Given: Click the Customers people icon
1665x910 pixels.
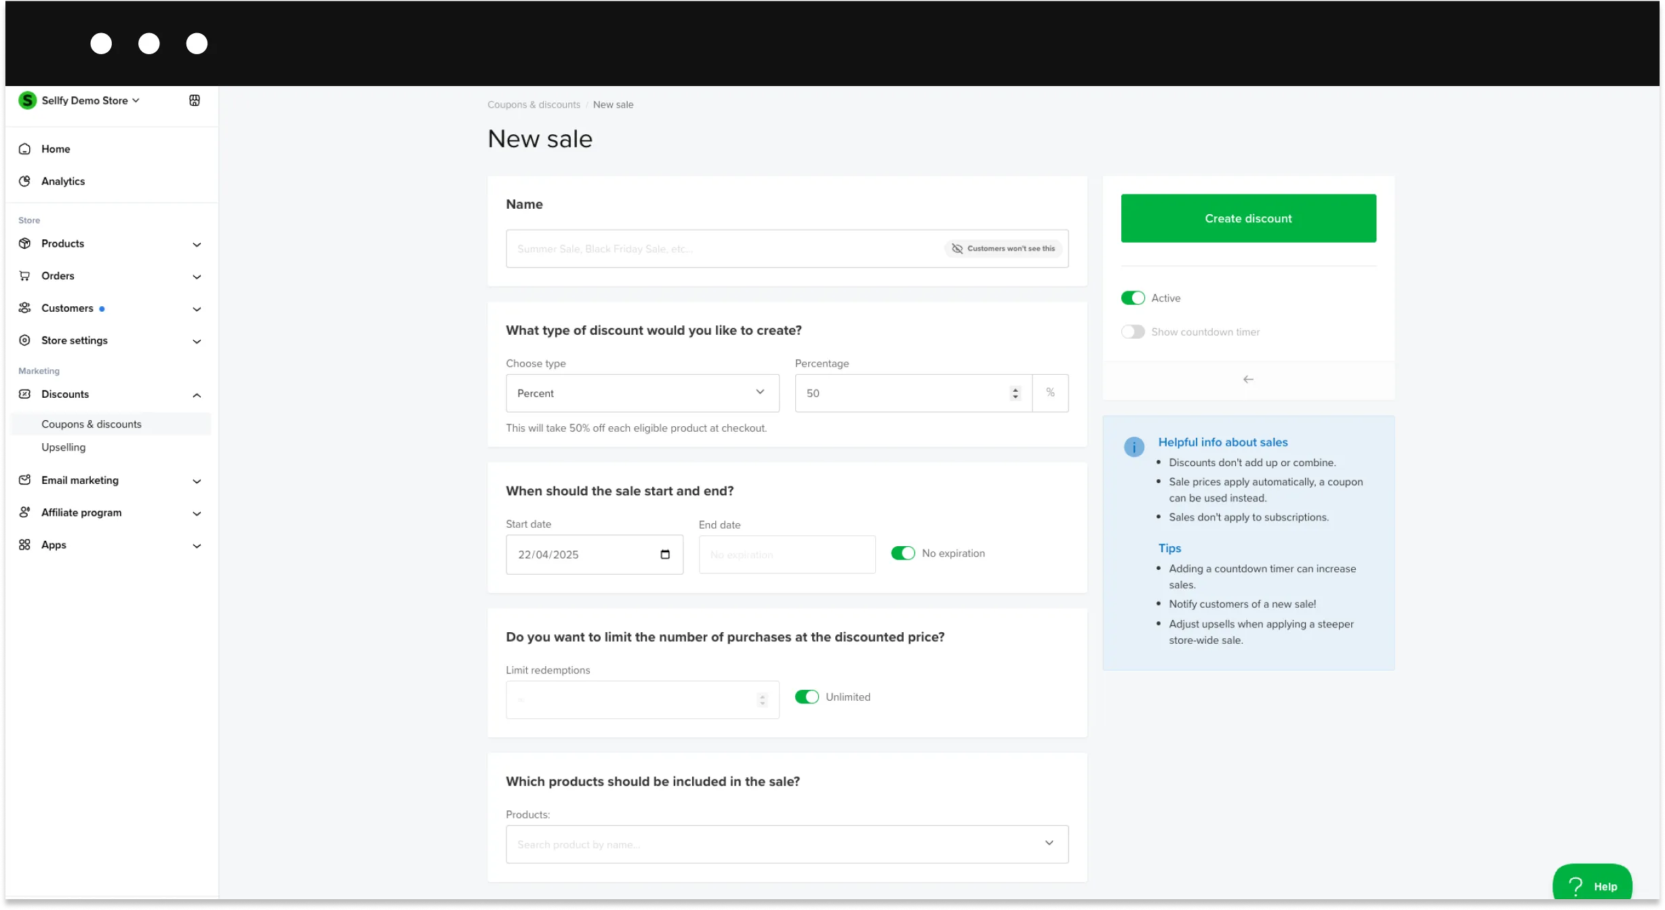Looking at the screenshot, I should click(x=24, y=308).
